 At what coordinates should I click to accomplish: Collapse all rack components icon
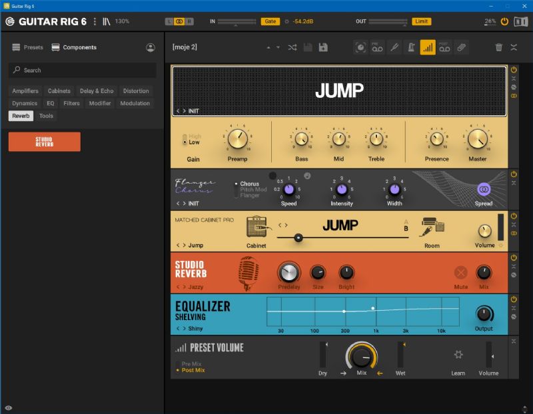[x=514, y=47]
